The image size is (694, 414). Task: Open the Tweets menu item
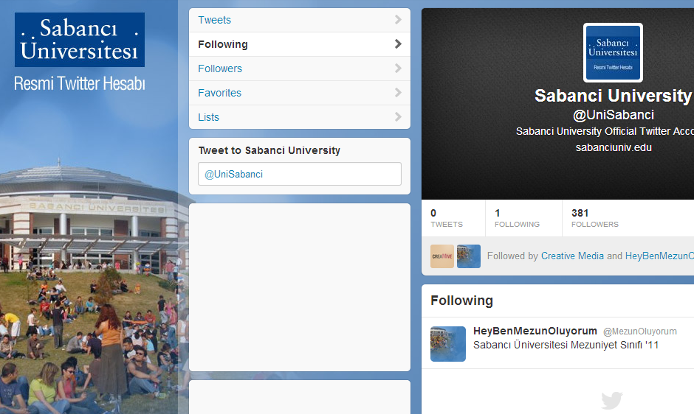[x=300, y=20]
